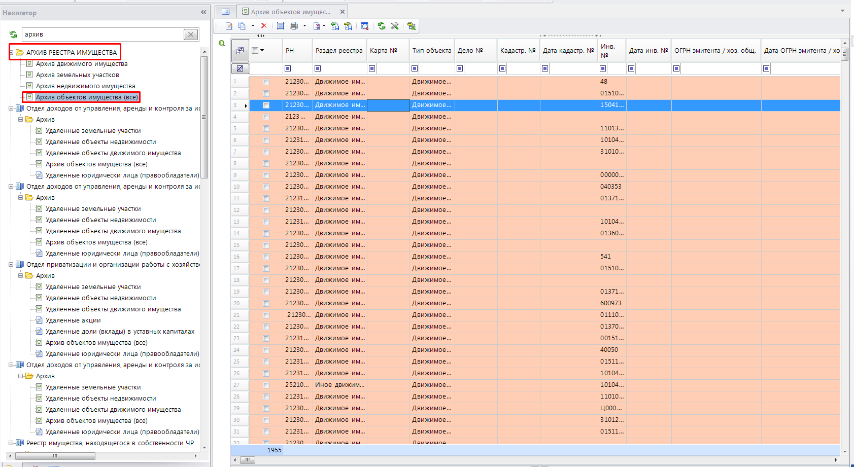Viewport: 854px width, 467px height.
Task: Collapse the Отдел приватизации tree node
Action: click(11, 264)
